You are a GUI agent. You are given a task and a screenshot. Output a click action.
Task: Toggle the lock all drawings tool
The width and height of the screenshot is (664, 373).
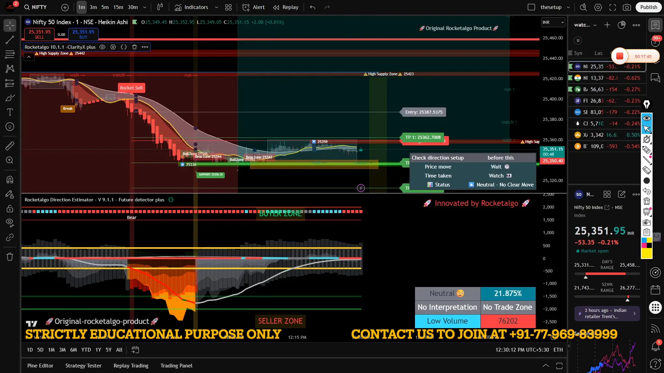[10, 209]
